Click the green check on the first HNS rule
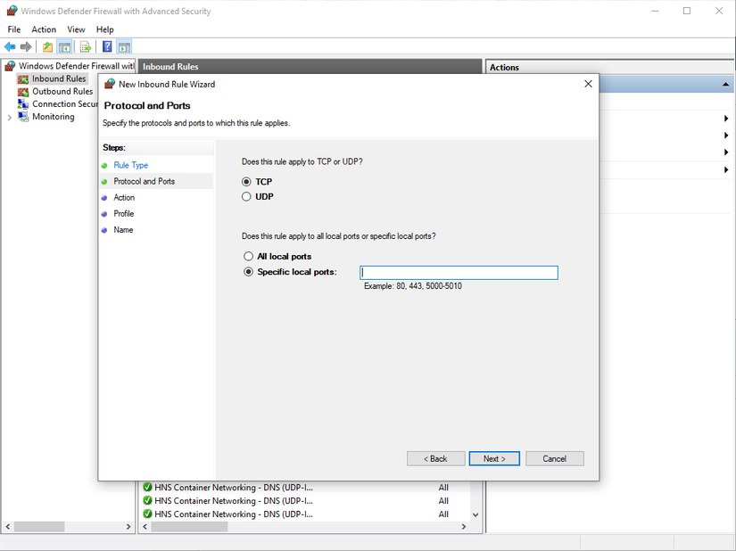736x551 pixels. [147, 487]
